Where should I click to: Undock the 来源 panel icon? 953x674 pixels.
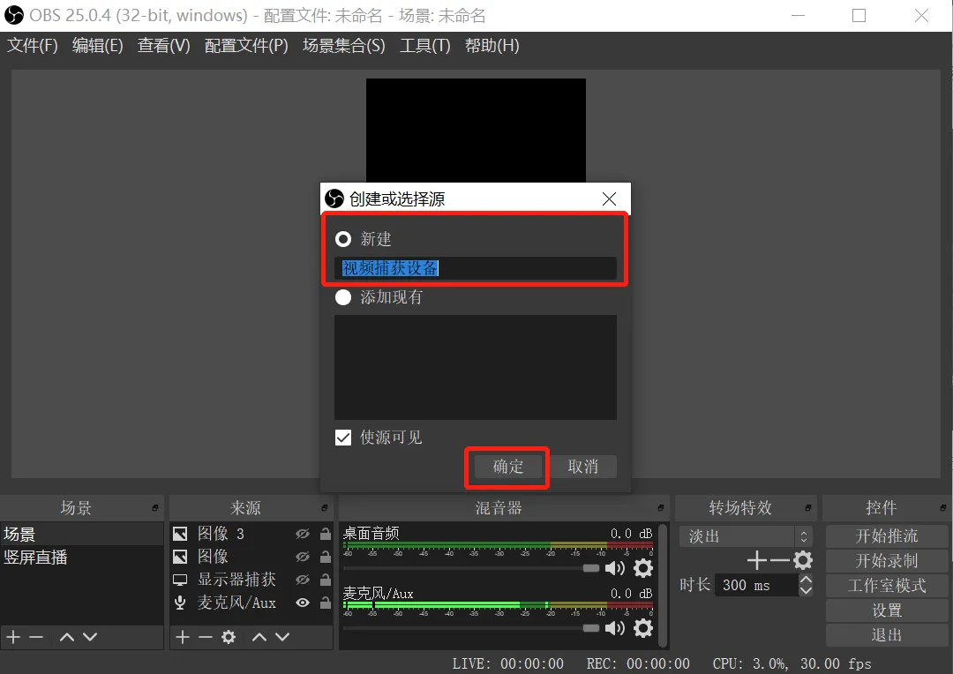coord(325,508)
